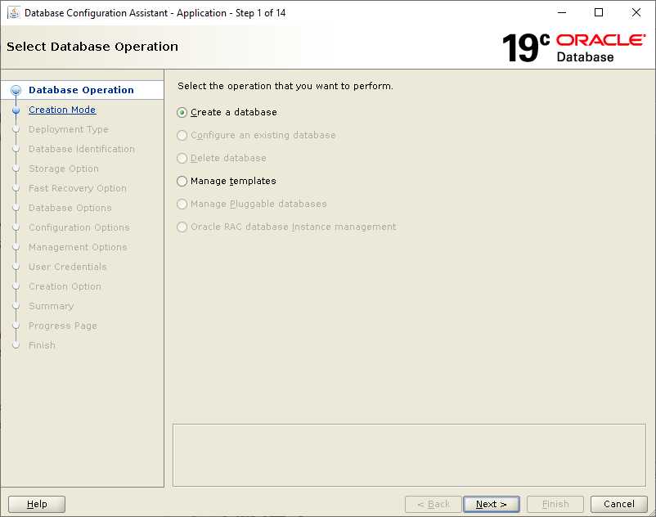Click the Creation Mode step bullet icon
Screen dimensions: 656x517
click(16, 110)
